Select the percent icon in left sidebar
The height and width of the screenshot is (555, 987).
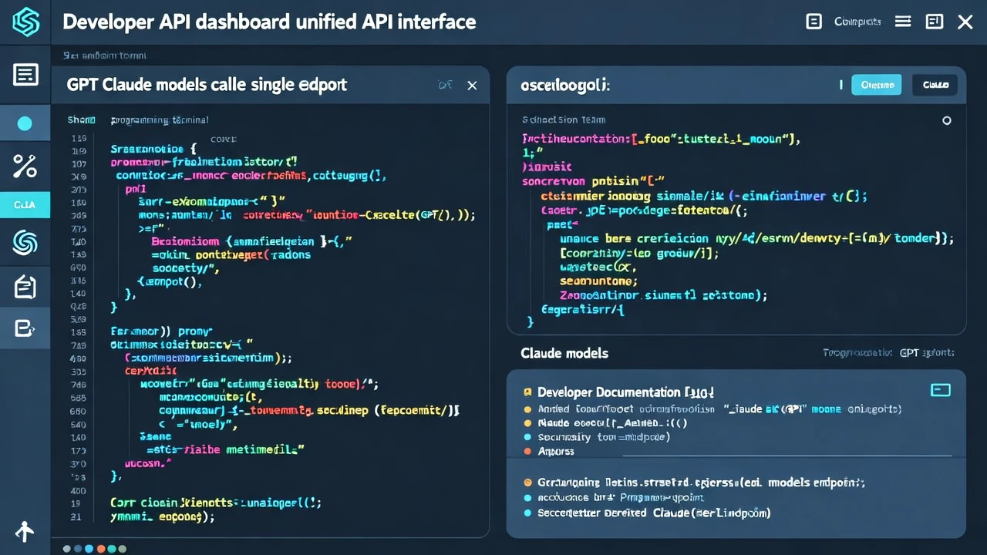click(25, 166)
